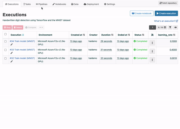This screenshot has height=129, width=180.
Task: Check the box for execution #33
Action: coord(5,50)
